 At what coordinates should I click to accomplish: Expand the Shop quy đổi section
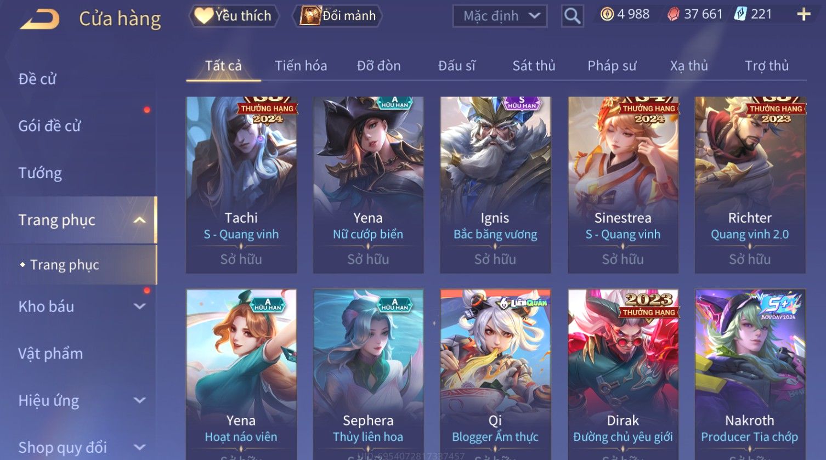140,447
